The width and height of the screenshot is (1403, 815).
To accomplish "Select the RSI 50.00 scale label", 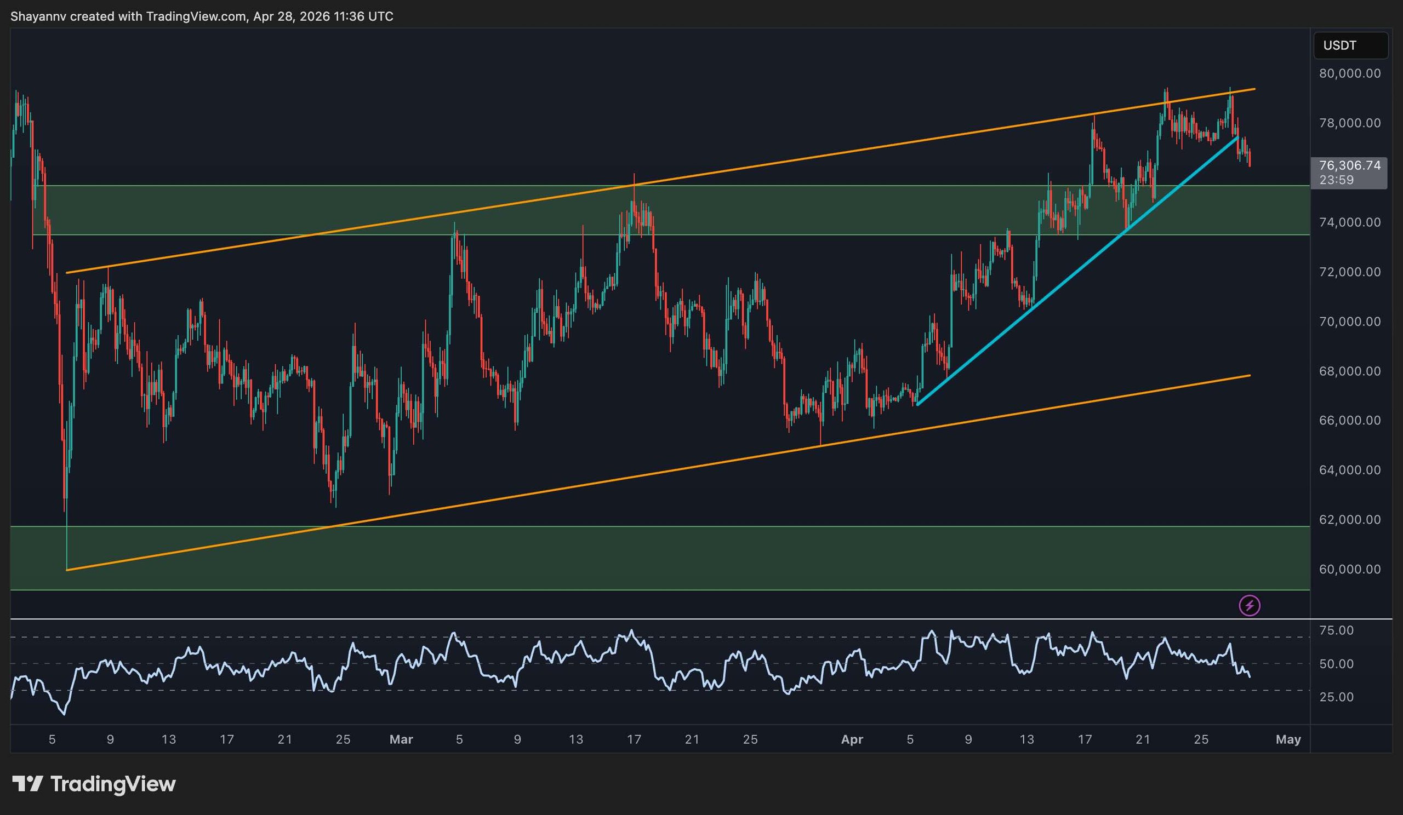I will coord(1336,664).
